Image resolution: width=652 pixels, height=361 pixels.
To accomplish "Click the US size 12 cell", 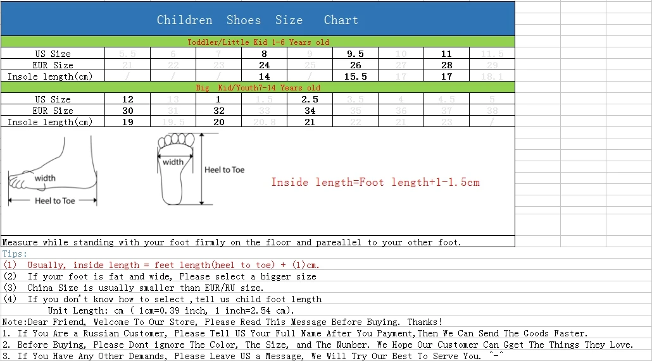I will coord(128,99).
